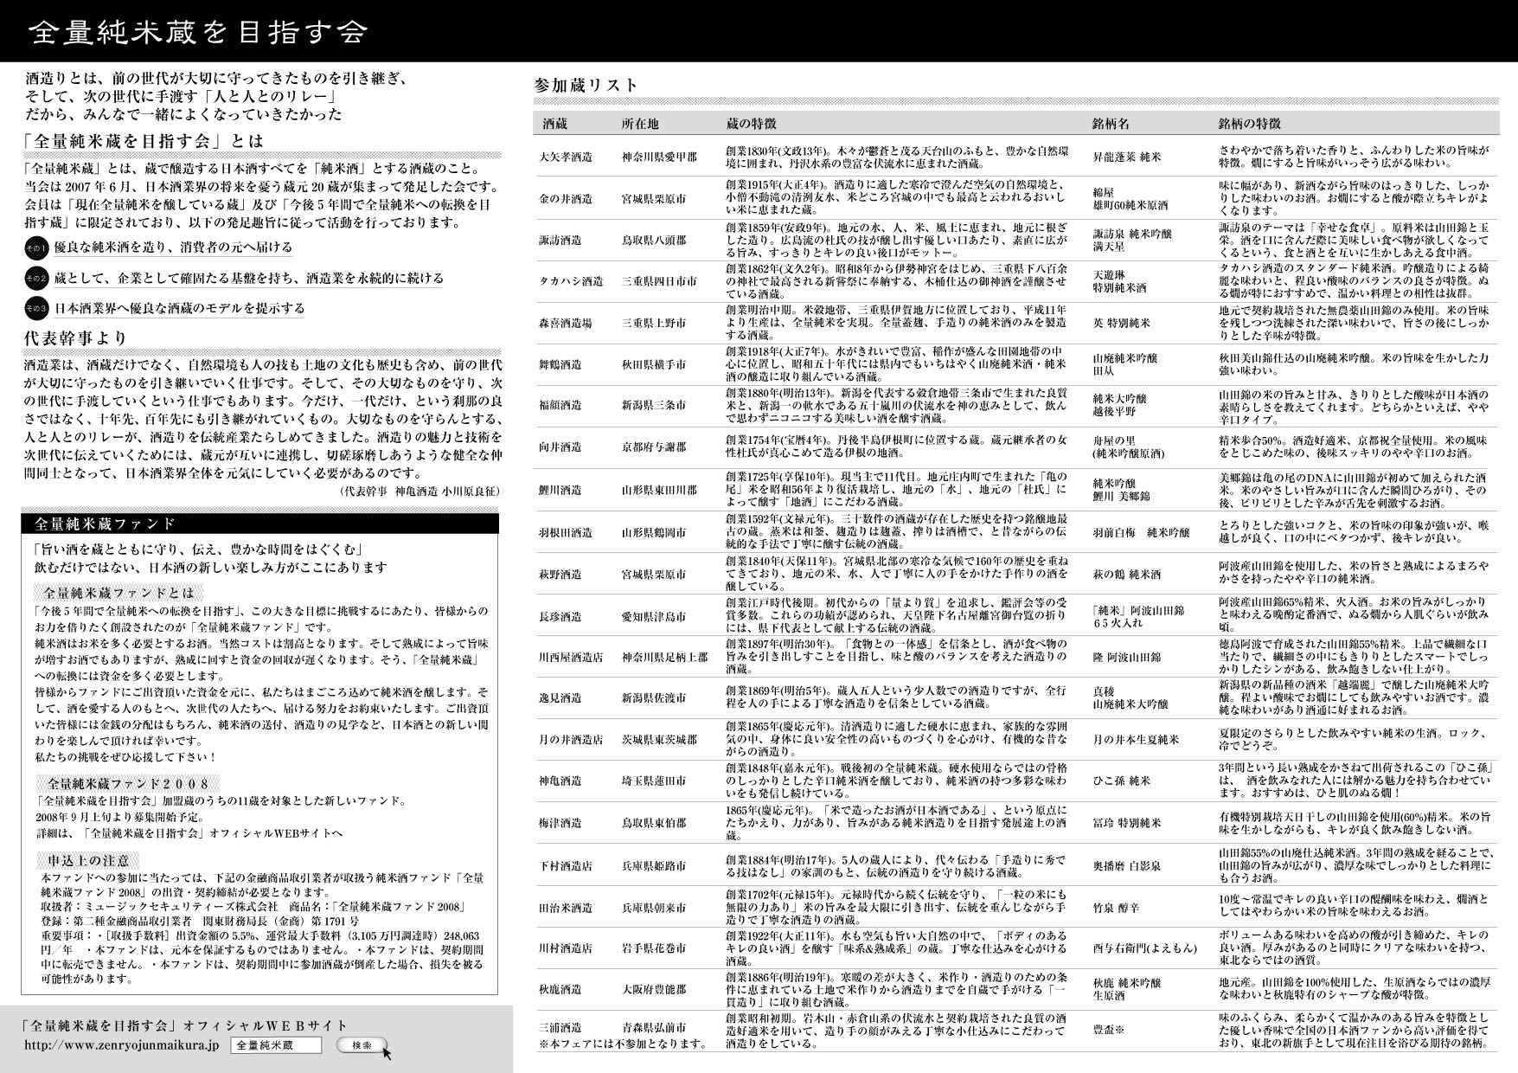Click the 全量純米蔵ファンド2008 subheading
The width and height of the screenshot is (1518, 1073).
coord(127,783)
